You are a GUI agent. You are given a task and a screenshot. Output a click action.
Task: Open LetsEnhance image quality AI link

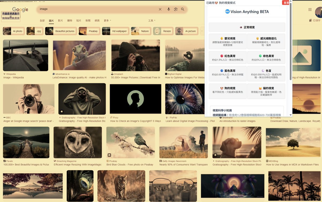click(79, 78)
